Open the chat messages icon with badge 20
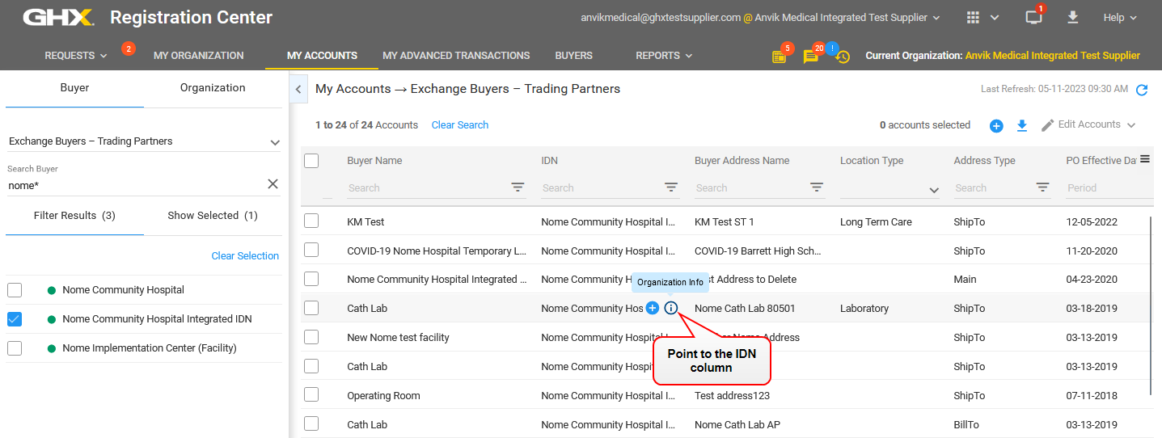1162x438 pixels. (810, 57)
